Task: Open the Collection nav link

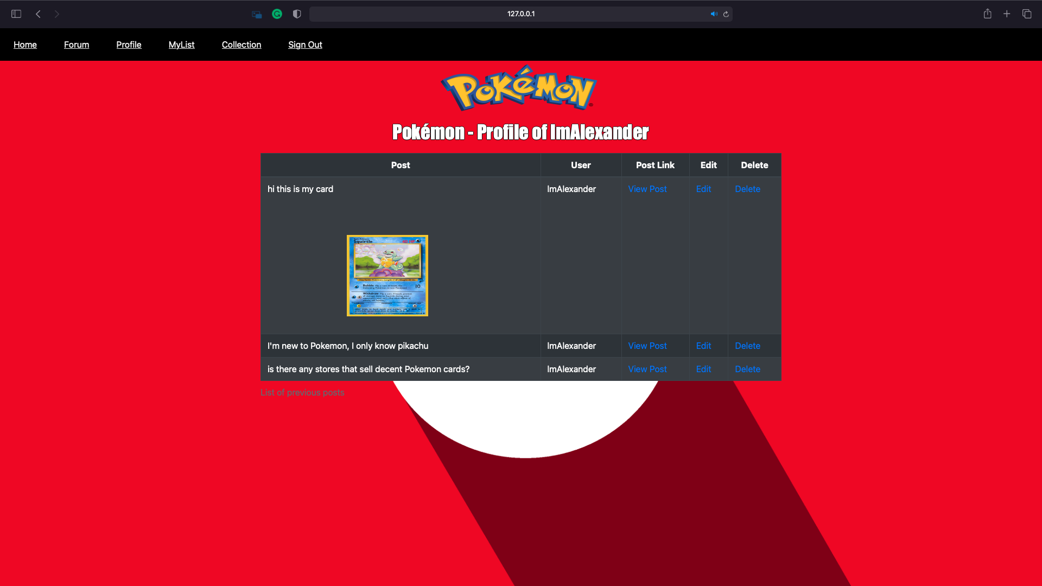Action: pos(242,44)
